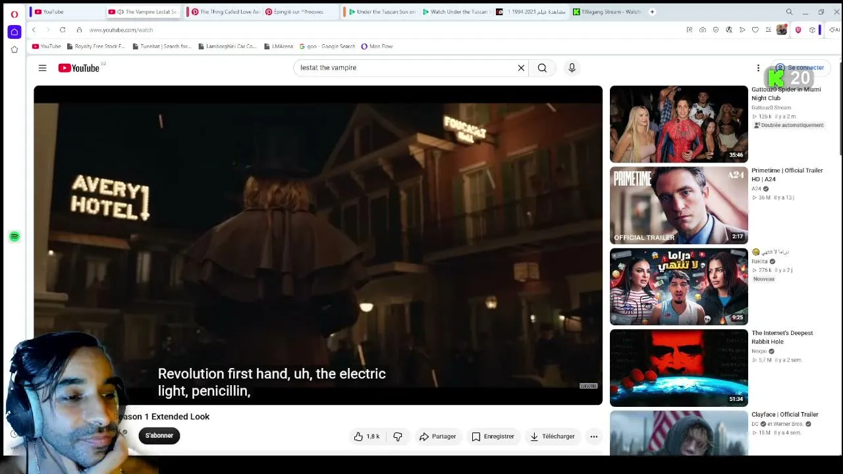
Task: Switch to The Vampire Lestat tab
Action: [x=144, y=12]
